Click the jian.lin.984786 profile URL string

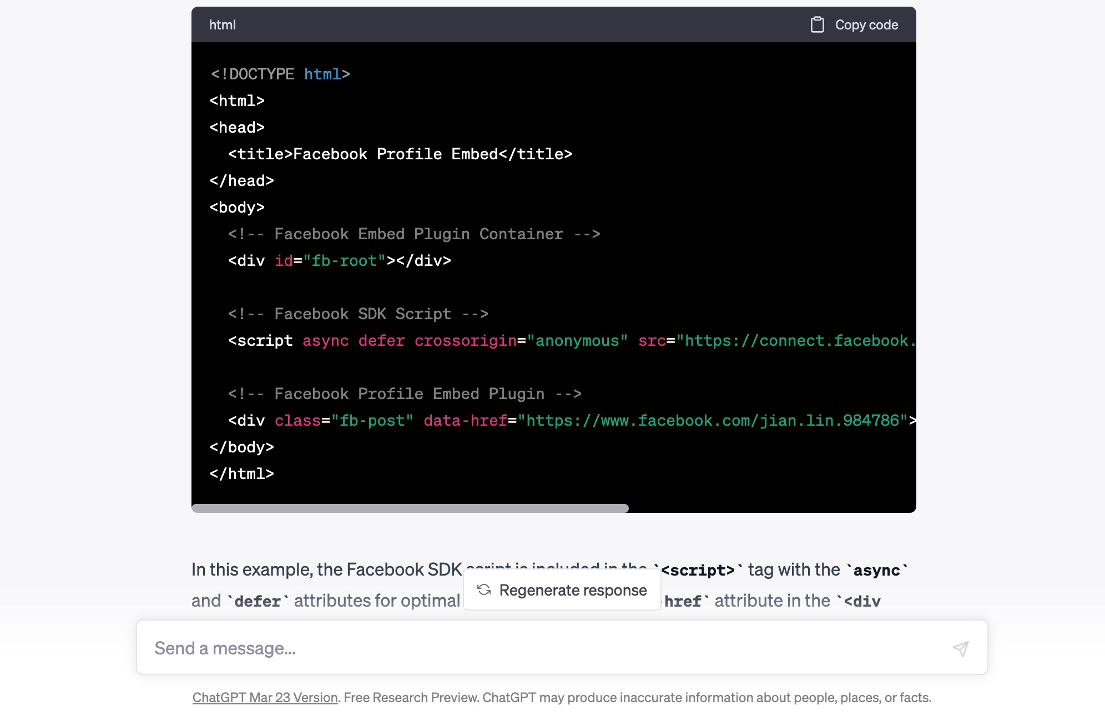(713, 421)
